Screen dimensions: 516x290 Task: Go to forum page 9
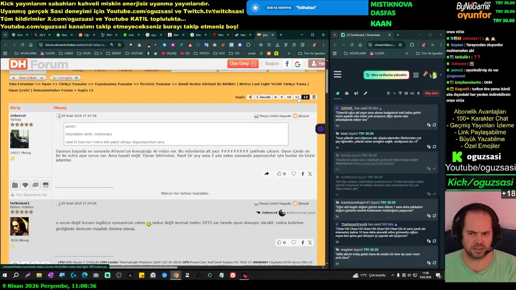pos(282,97)
